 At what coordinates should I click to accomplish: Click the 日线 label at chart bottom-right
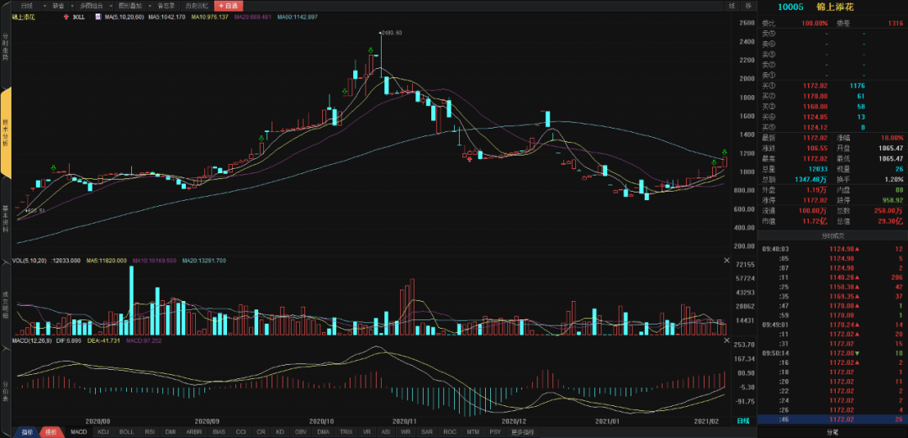[x=743, y=420]
